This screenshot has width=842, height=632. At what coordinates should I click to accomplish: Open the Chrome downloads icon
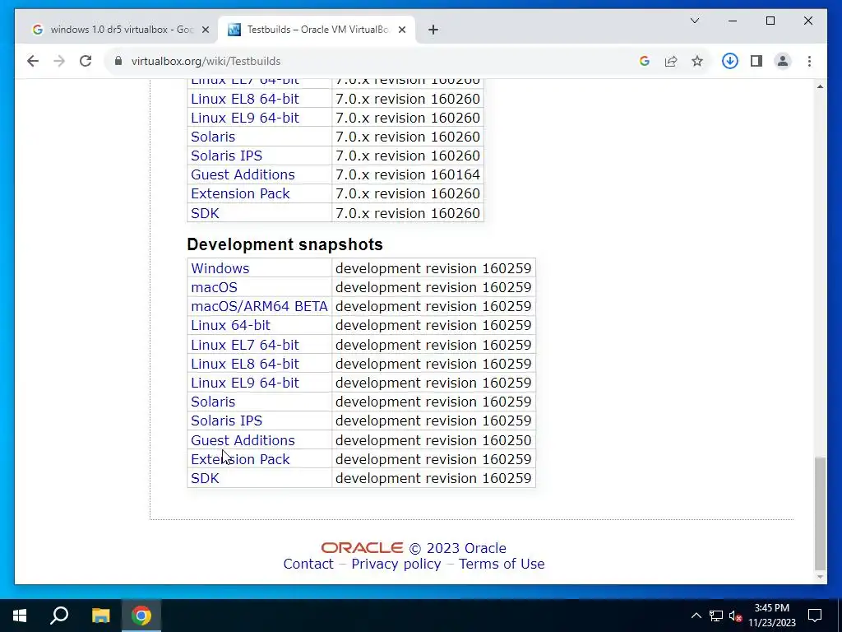click(730, 61)
